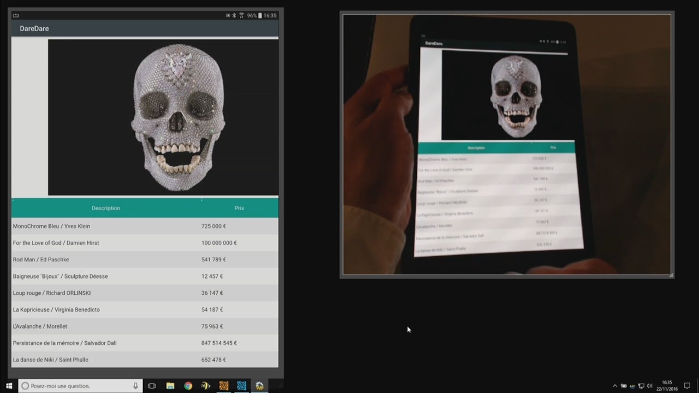The width and height of the screenshot is (699, 393).
Task: Open Google Chrome from the taskbar
Action: click(188, 386)
